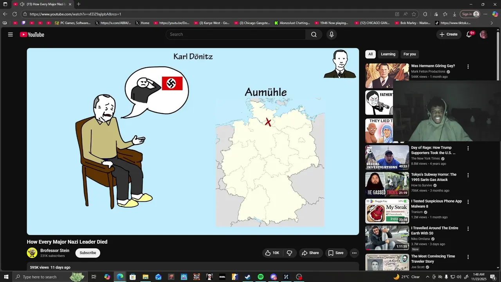
Task: Open options for Most Convincing Time Traveler
Action: tap(468, 257)
